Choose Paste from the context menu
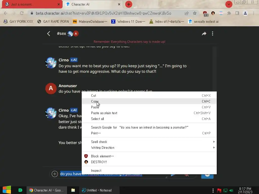Screen dimensions: 259x194 point(149,107)
